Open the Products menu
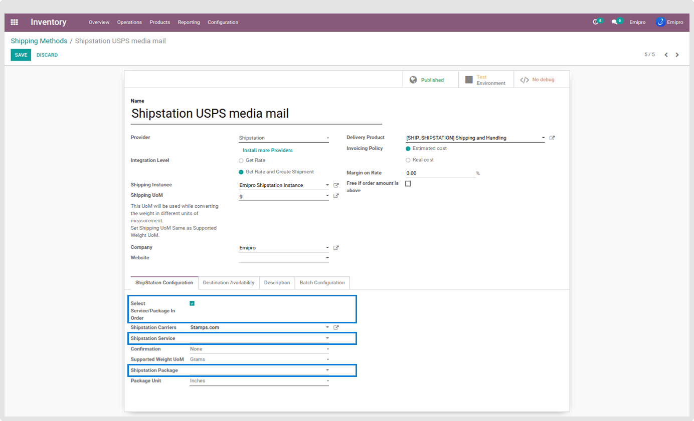 [x=160, y=23]
